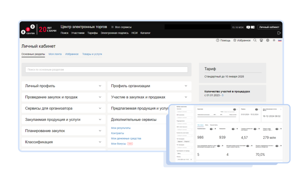
Task: Expand the Личный профиль section
Action: coord(64,86)
